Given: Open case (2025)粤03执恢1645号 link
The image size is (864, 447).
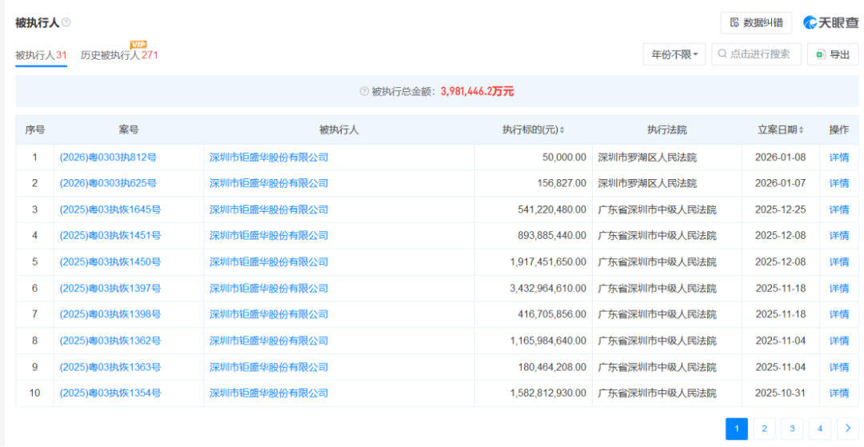Looking at the screenshot, I should tap(110, 210).
